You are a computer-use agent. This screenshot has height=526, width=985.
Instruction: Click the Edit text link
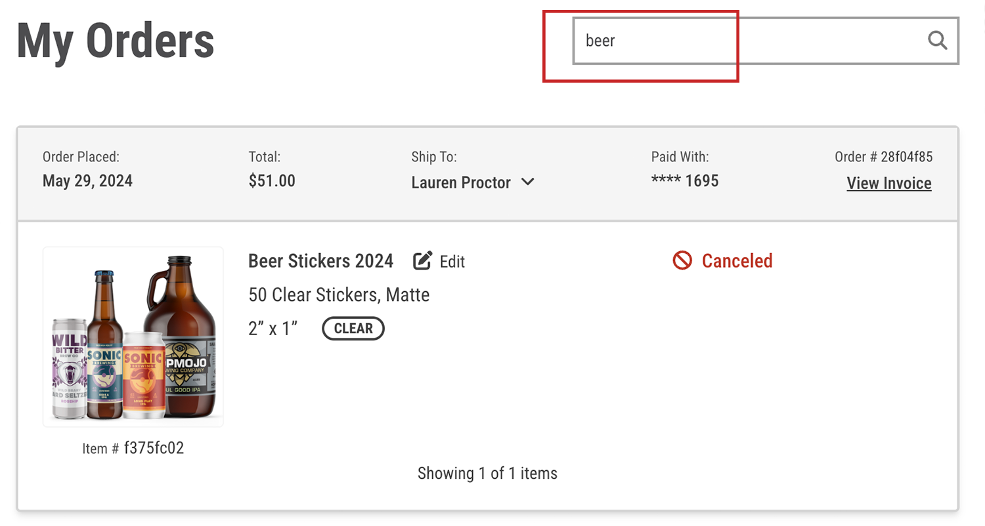(x=452, y=262)
